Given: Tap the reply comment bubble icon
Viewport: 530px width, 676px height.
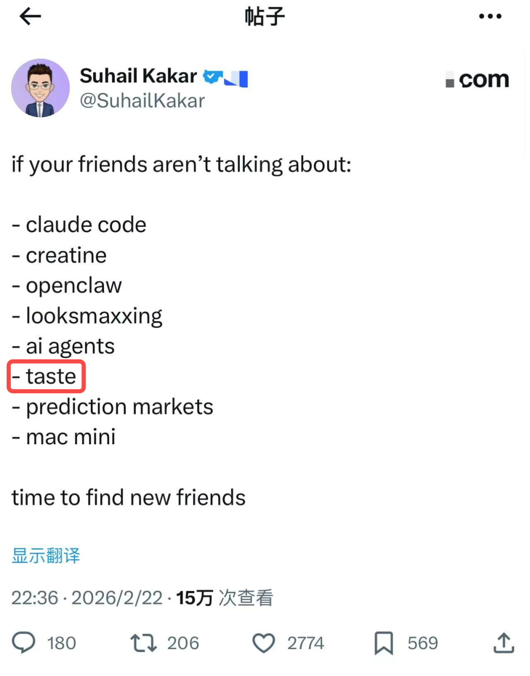Looking at the screenshot, I should [x=24, y=642].
